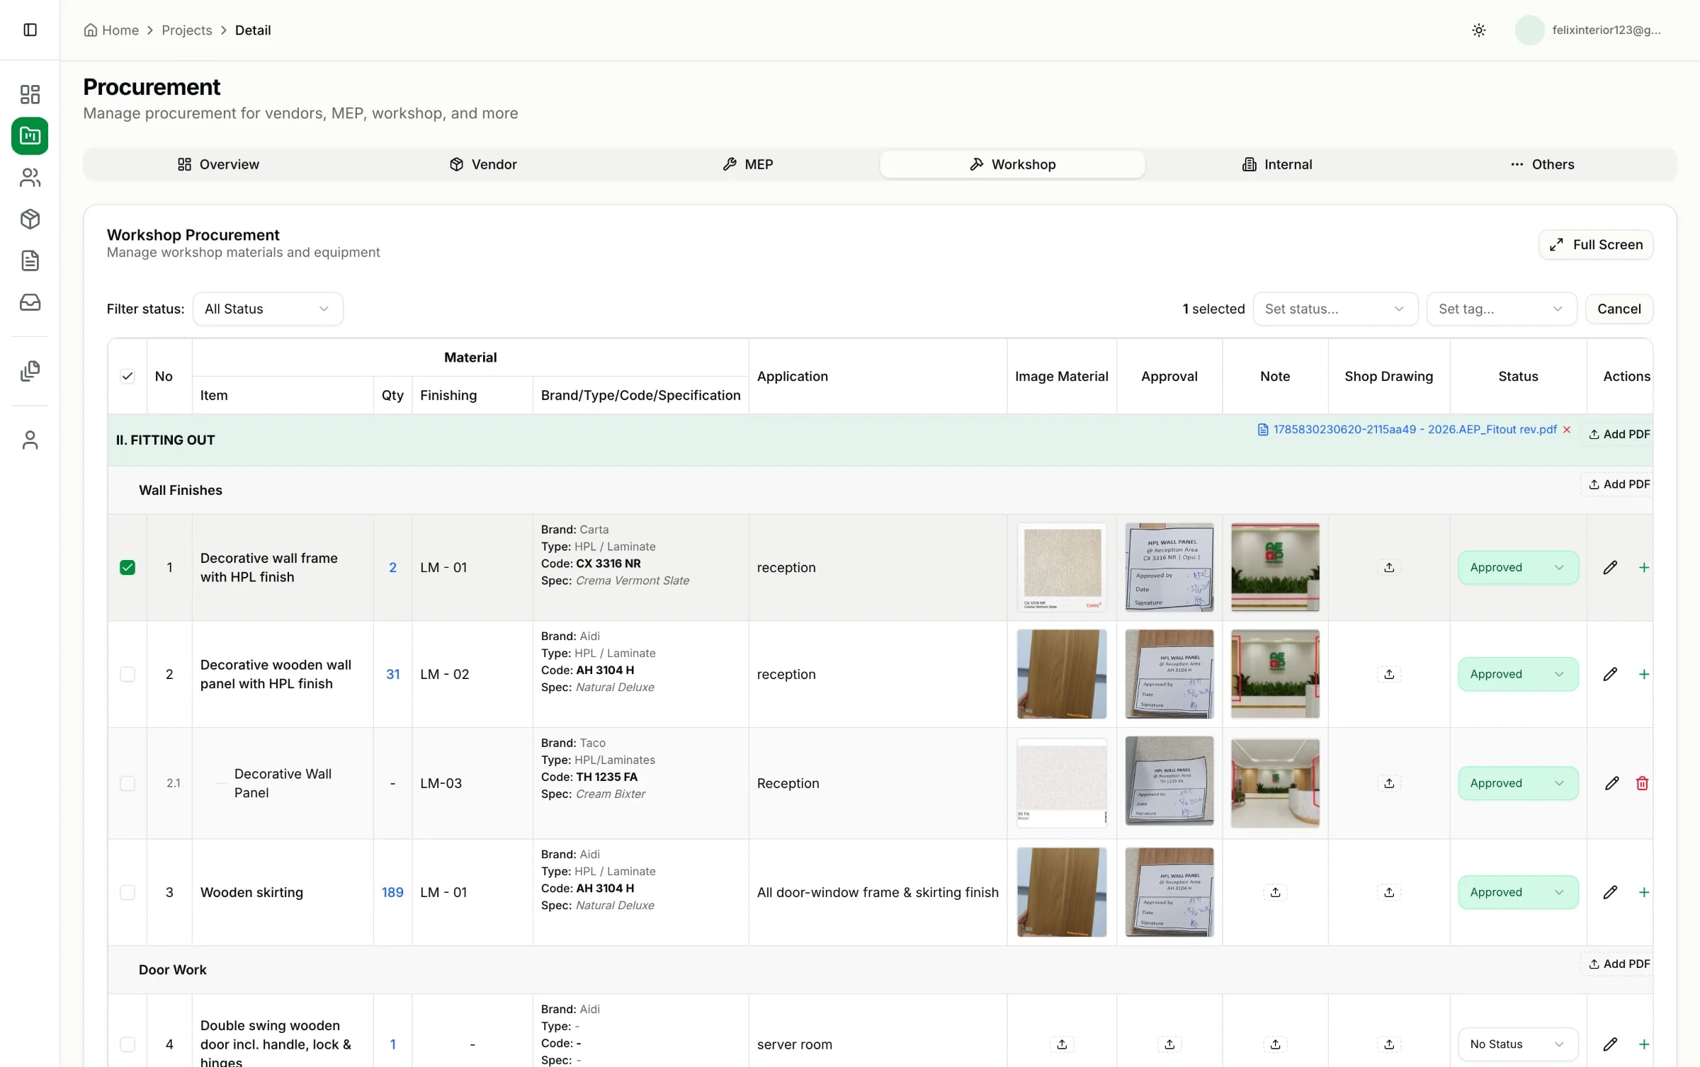Toggle the sidebar collapse icon

click(x=30, y=30)
